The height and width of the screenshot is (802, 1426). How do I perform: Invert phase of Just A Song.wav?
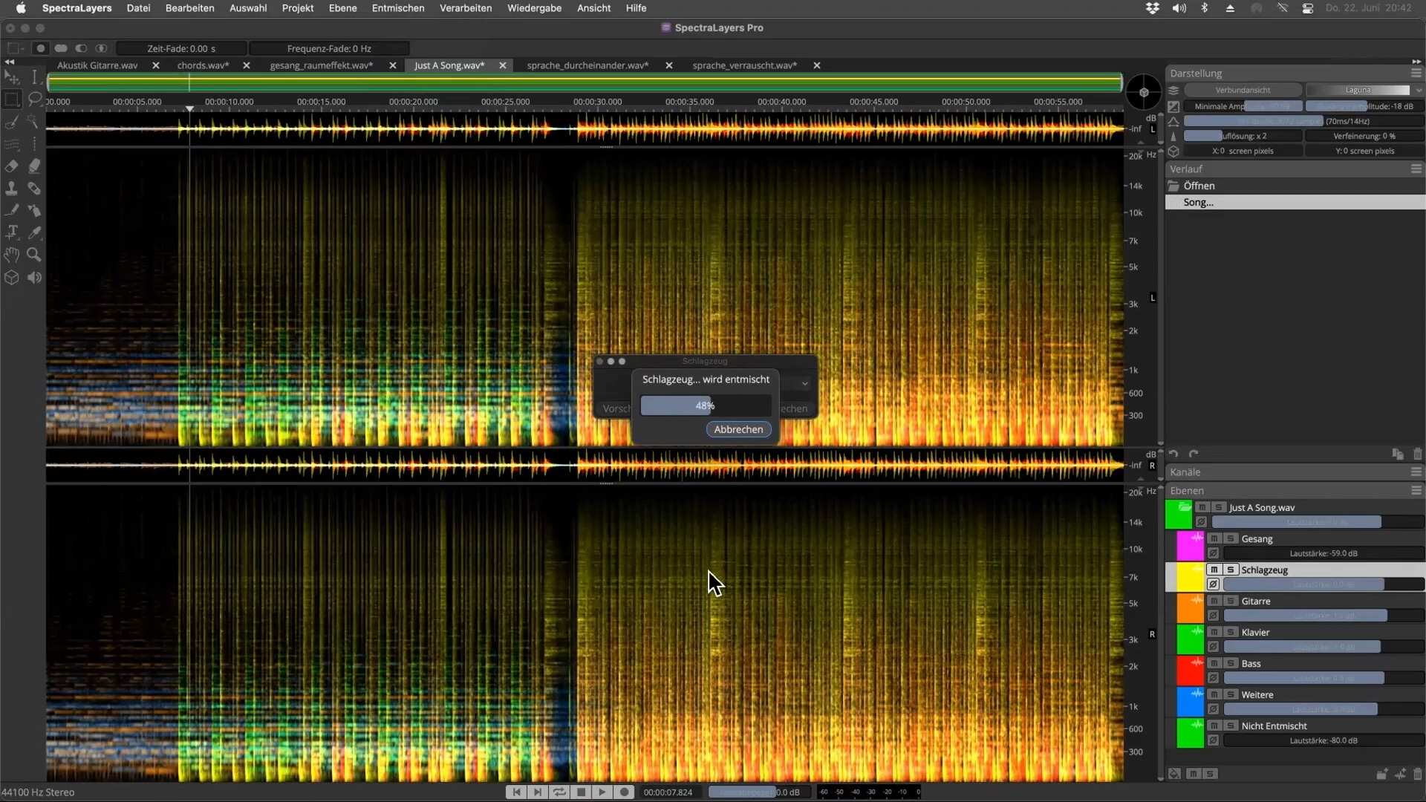(1201, 522)
